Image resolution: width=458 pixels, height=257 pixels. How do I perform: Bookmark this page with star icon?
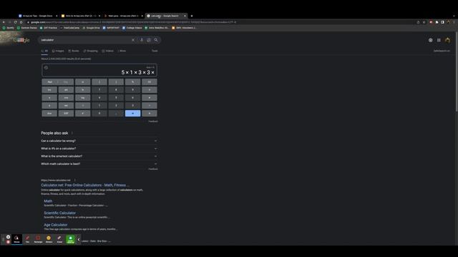424,22
